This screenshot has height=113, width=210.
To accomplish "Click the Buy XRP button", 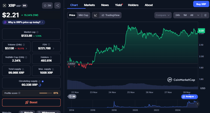I will [x=201, y=4].
